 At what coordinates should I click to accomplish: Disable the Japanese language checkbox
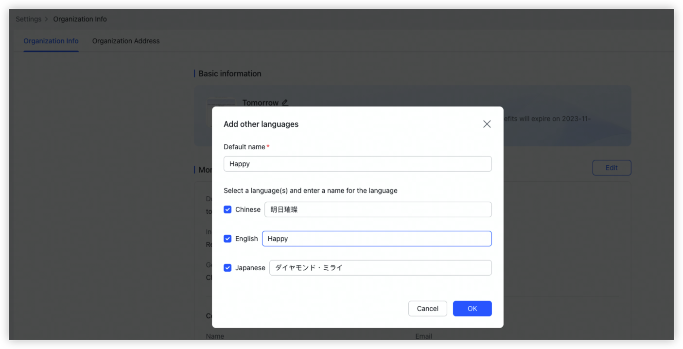click(228, 267)
